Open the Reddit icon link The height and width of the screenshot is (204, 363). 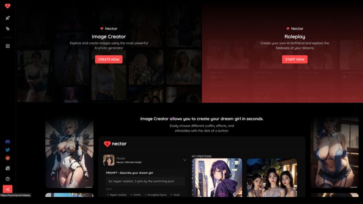[x=8, y=158]
